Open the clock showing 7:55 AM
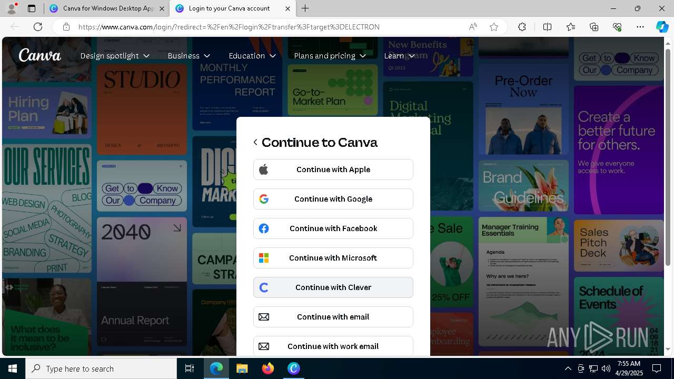The height and width of the screenshot is (379, 674). coord(629,368)
